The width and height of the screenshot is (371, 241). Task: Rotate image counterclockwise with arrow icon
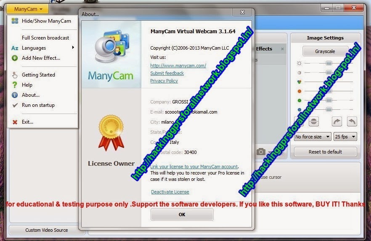352,122
